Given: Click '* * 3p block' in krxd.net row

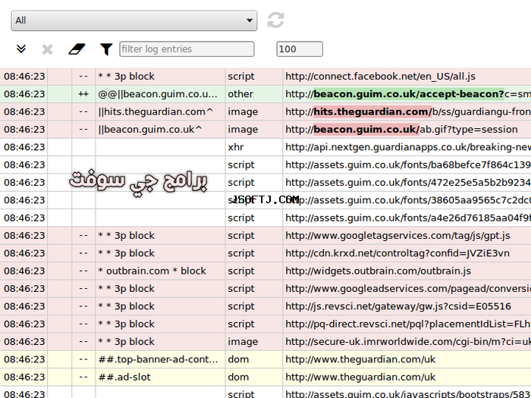Looking at the screenshot, I should click(x=127, y=253).
